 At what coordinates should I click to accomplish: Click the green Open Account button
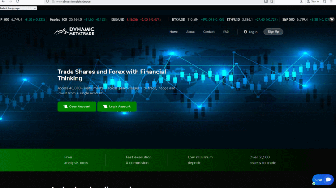[x=77, y=107]
